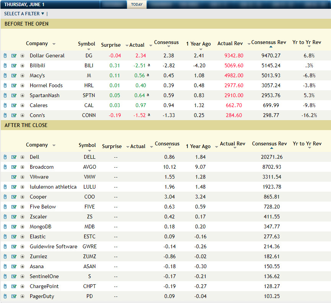Click the calendar icon for Dell
This screenshot has width=331, height=303.
[14, 157]
